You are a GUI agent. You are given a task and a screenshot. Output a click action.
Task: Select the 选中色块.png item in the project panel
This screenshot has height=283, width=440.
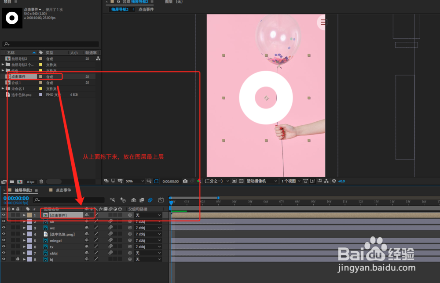(x=21, y=94)
